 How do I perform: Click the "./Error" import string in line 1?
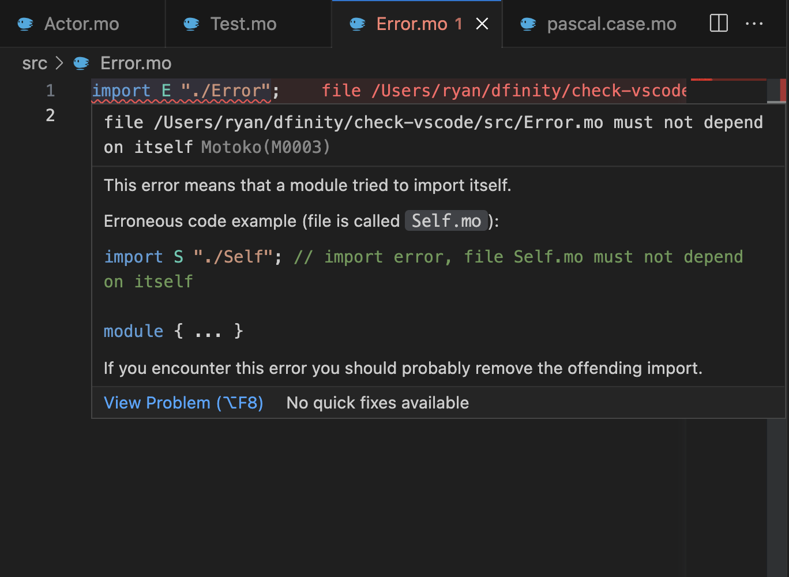(226, 91)
